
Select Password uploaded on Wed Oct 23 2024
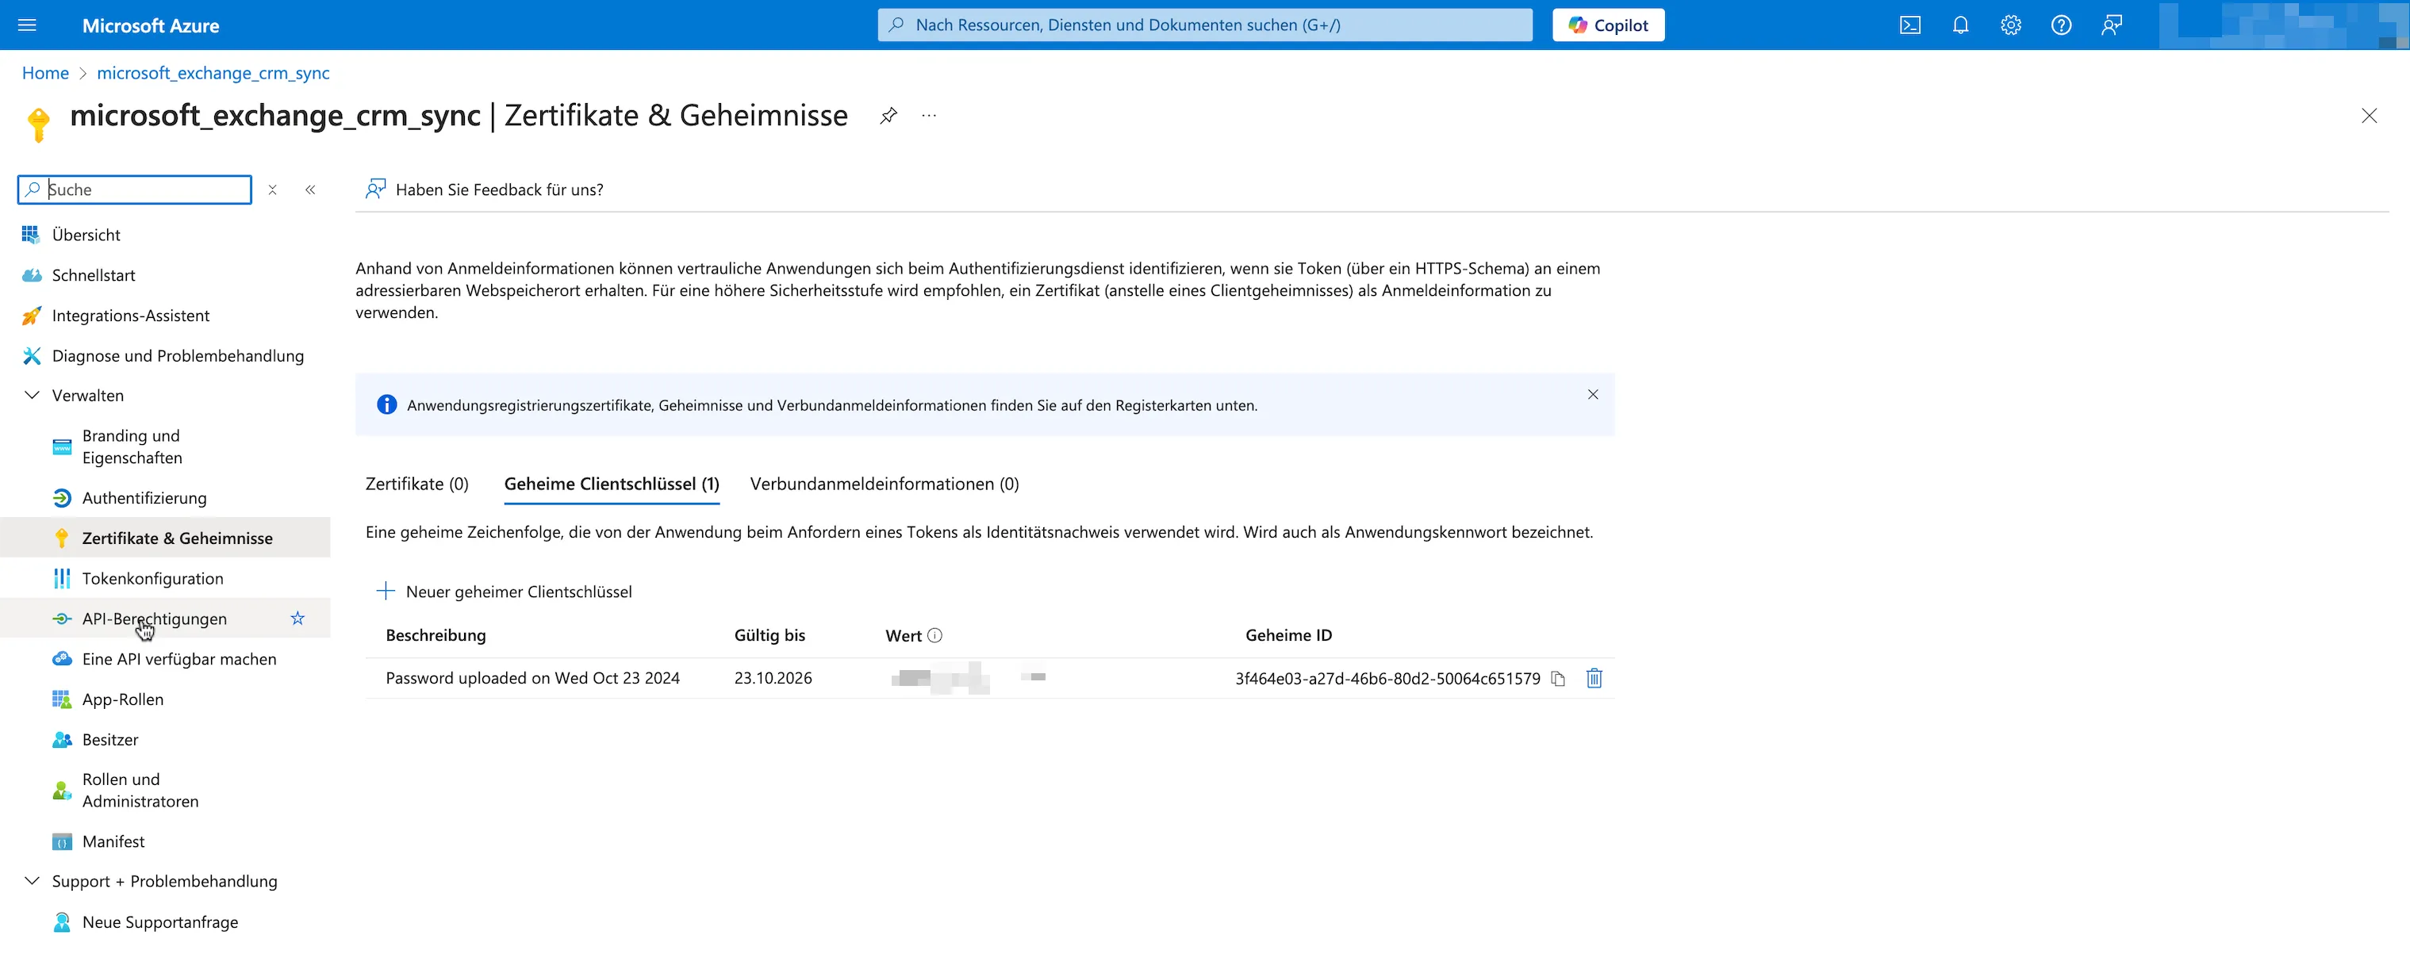click(x=532, y=679)
